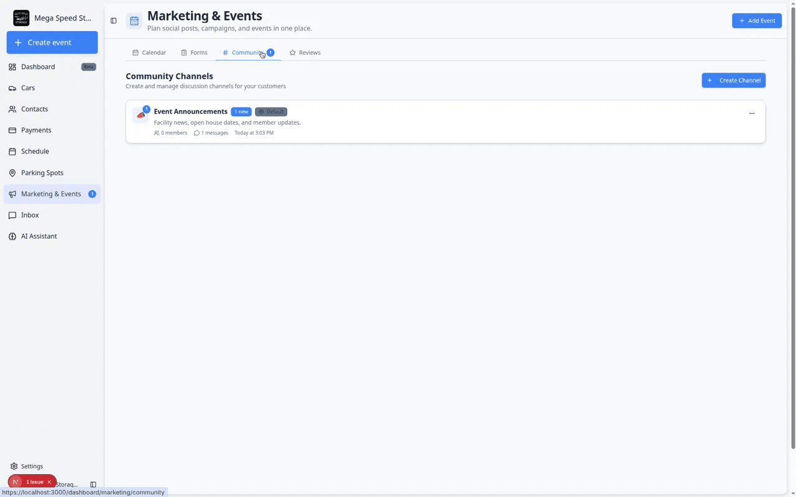Click the plus icon on Add Event
This screenshot has height=497, width=796.
(742, 21)
